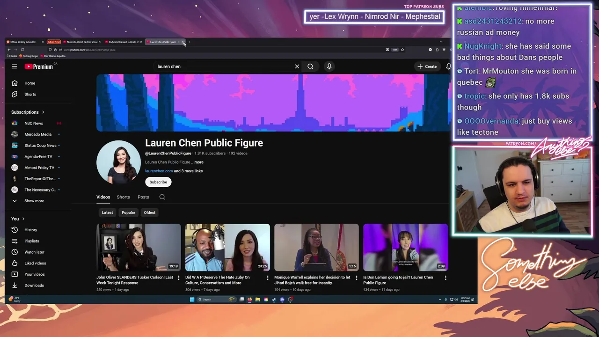Subscribe to Lauren Chen Public Figure
Viewport: 599px width, 337px height.
pos(158,182)
